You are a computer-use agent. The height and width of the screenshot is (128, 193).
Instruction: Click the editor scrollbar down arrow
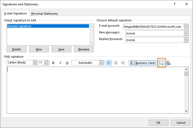[x=186, y=111]
